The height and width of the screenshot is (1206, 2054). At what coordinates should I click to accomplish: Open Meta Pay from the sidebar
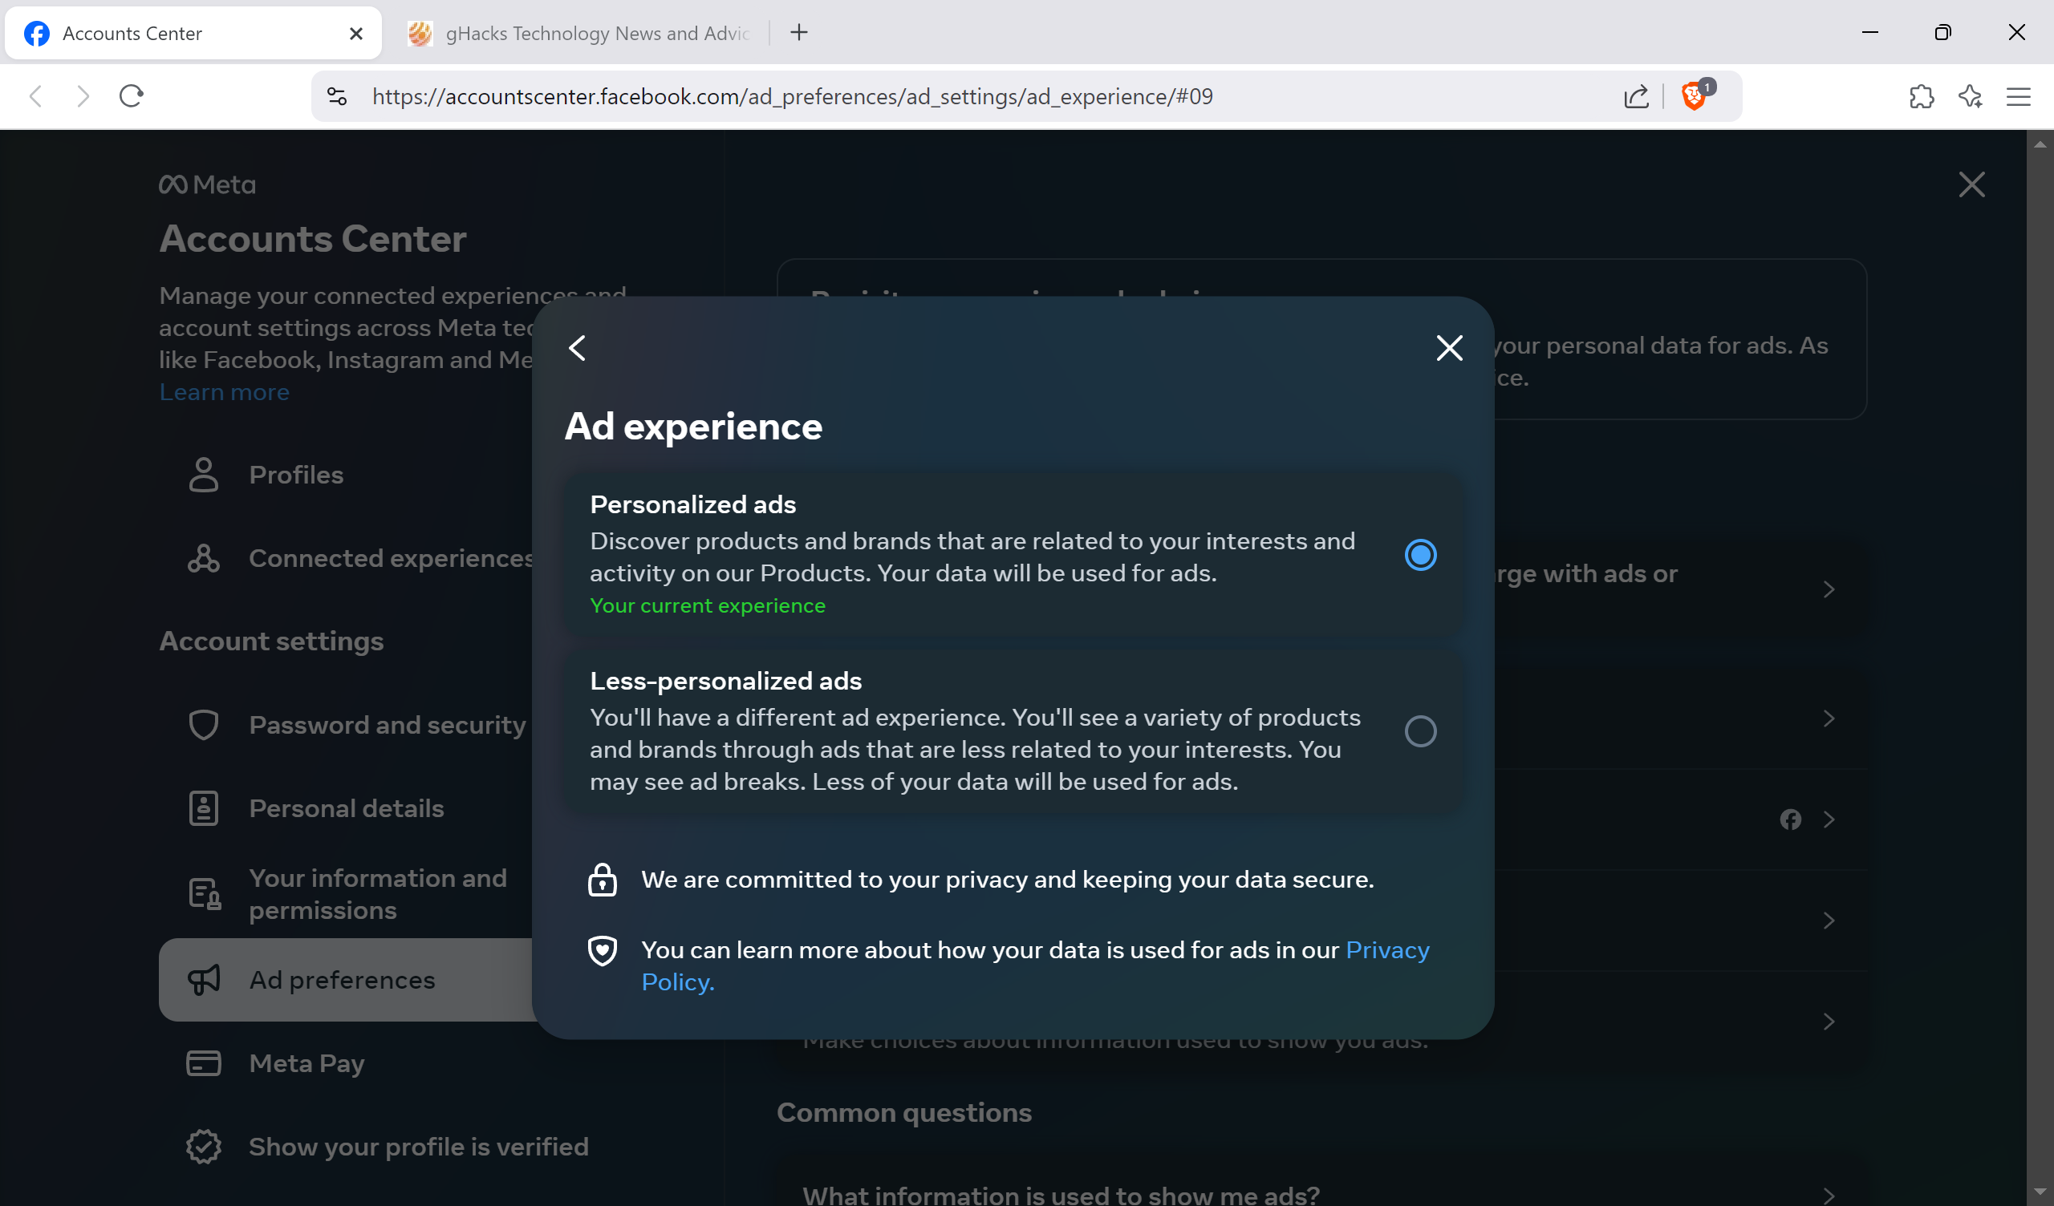(306, 1063)
